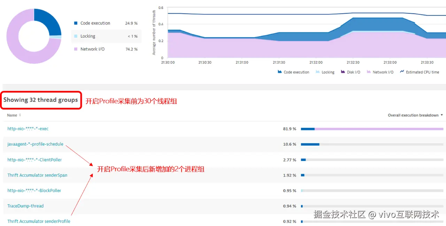Click the Locking legend icon under the chart
This screenshot has width=446, height=226.
click(x=317, y=72)
